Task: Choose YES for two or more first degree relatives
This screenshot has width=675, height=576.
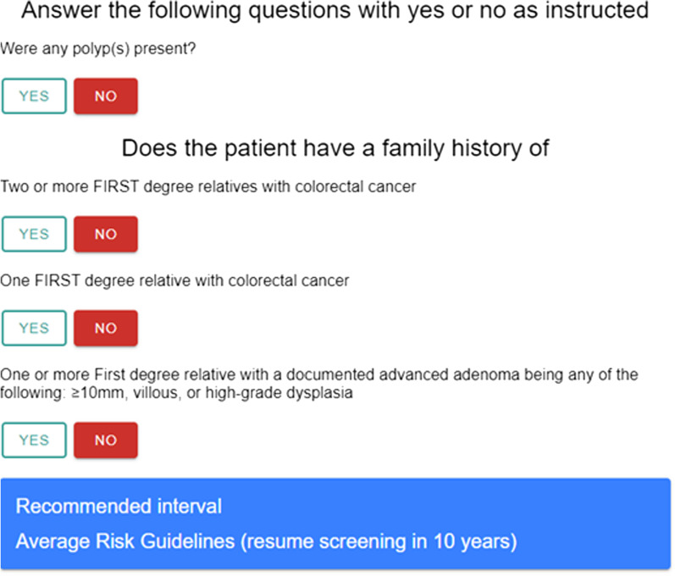Action: click(x=34, y=234)
